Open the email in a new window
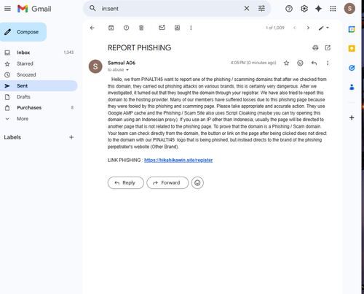 328,47
